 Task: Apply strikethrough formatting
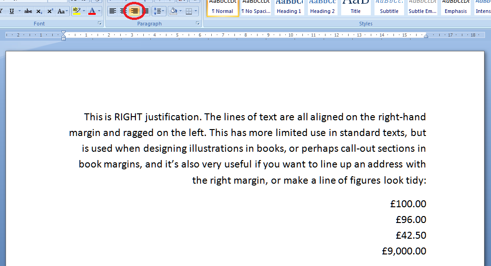(28, 11)
